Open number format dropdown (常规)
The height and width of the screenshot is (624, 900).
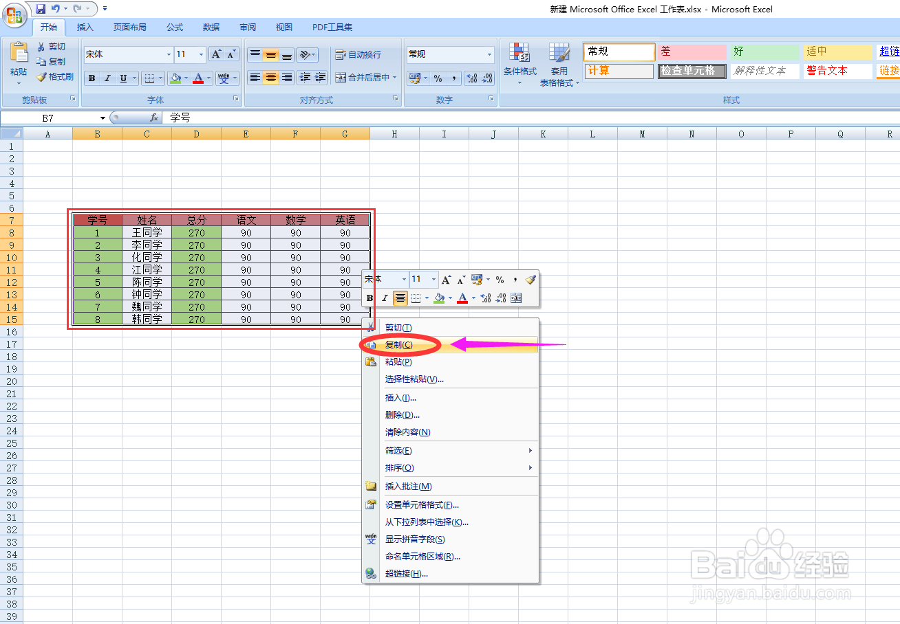tap(490, 54)
